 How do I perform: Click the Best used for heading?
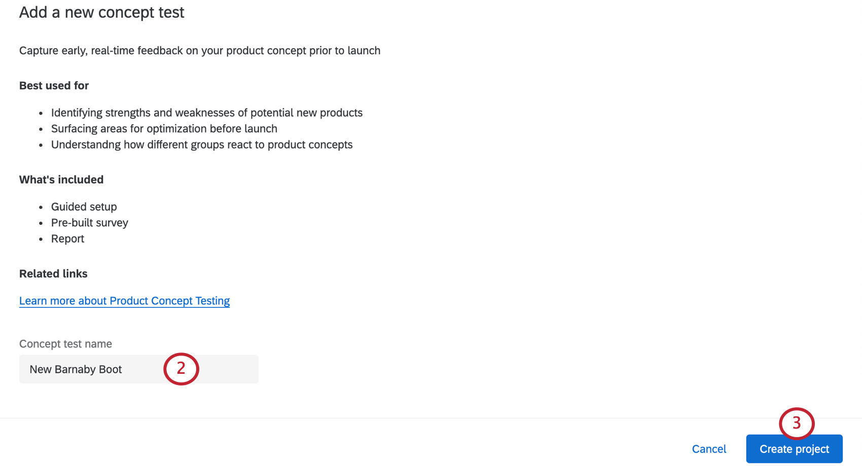coord(54,86)
